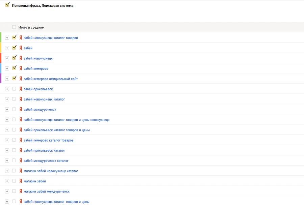Screen dimensions: 304x205
Task: Expand the 'забей кемерово каталог товаров' row
Action: point(7,140)
